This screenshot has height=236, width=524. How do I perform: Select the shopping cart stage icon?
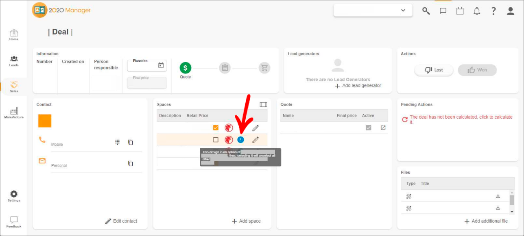264,68
